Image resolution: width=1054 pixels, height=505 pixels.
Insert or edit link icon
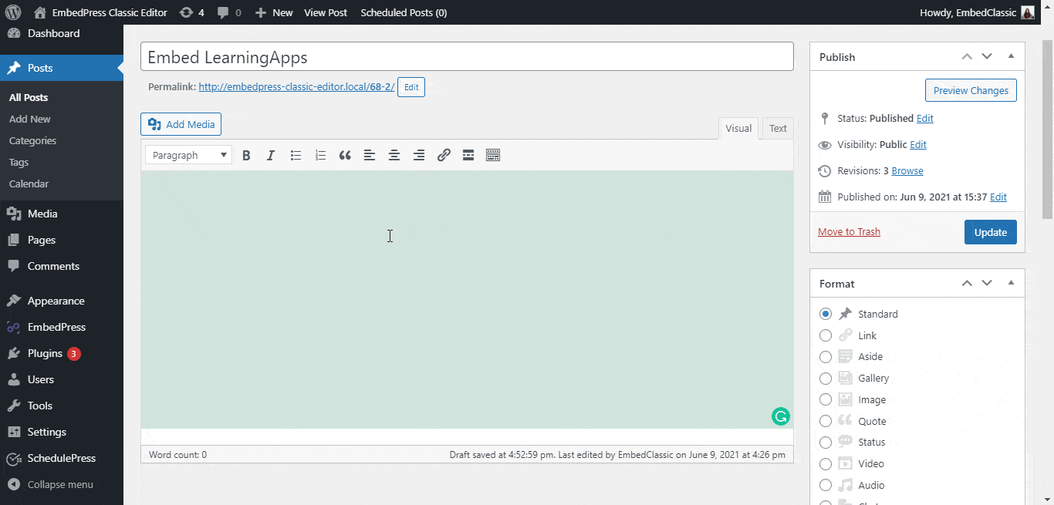point(444,155)
